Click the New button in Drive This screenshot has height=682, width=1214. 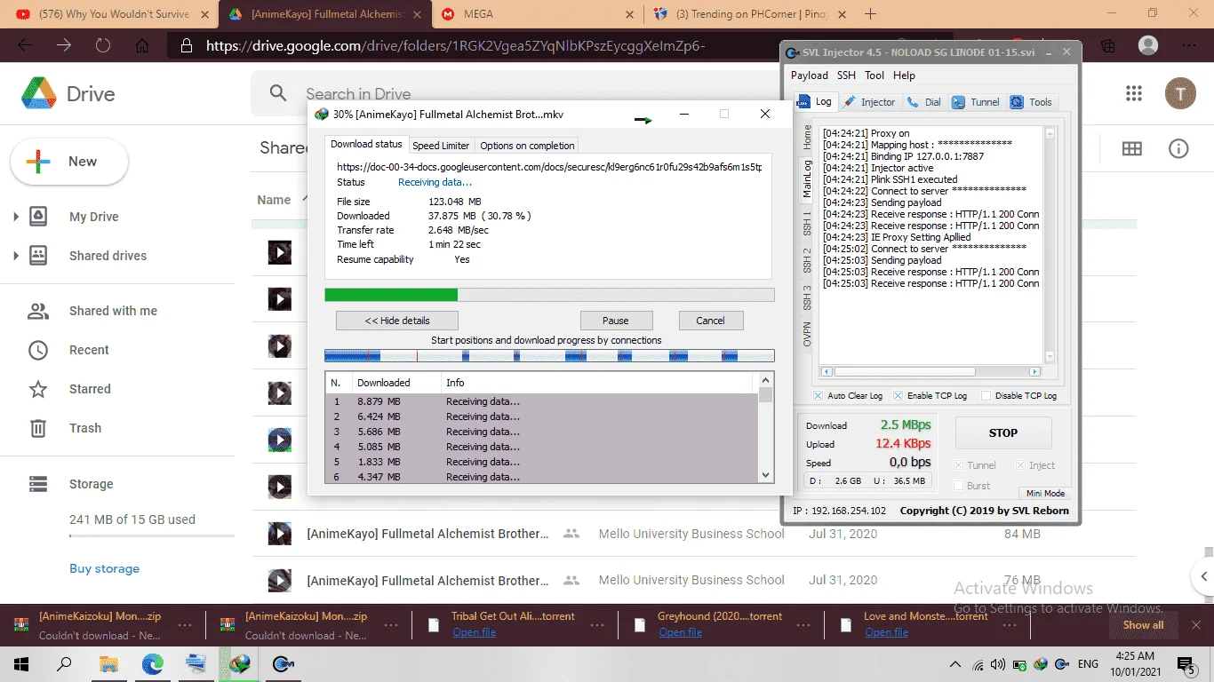click(69, 162)
